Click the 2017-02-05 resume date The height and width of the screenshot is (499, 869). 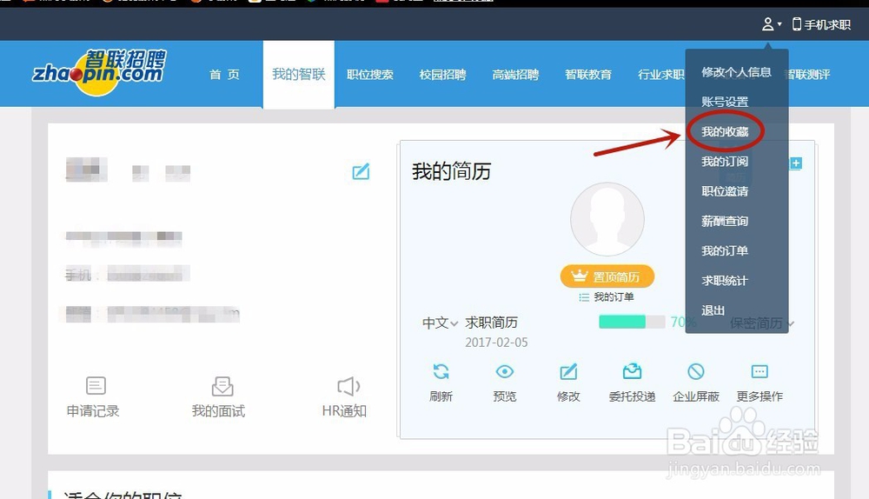496,343
